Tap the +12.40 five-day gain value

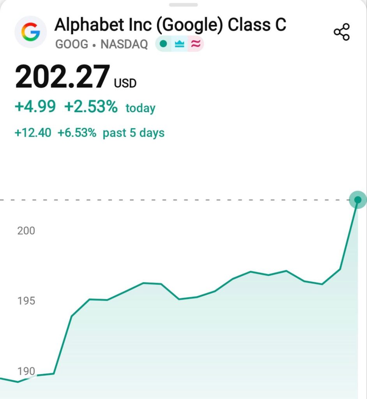click(33, 133)
